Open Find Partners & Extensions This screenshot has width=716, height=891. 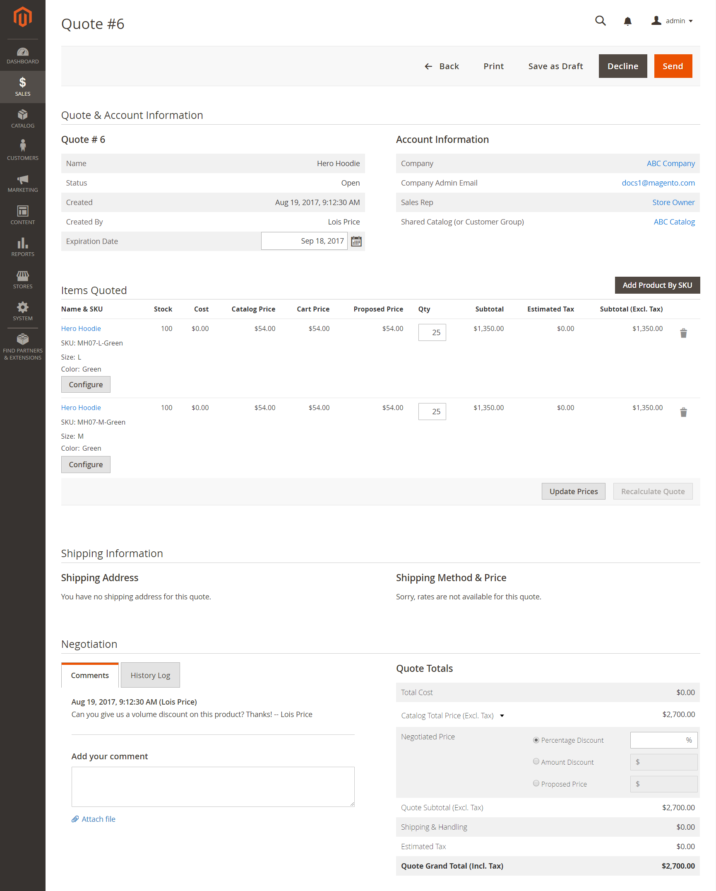[x=23, y=347]
